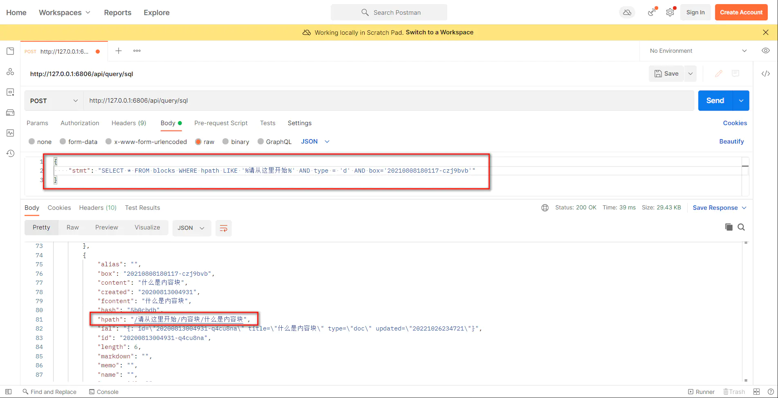778x398 pixels.
Task: Open the environment quick look eye icon
Action: point(765,51)
